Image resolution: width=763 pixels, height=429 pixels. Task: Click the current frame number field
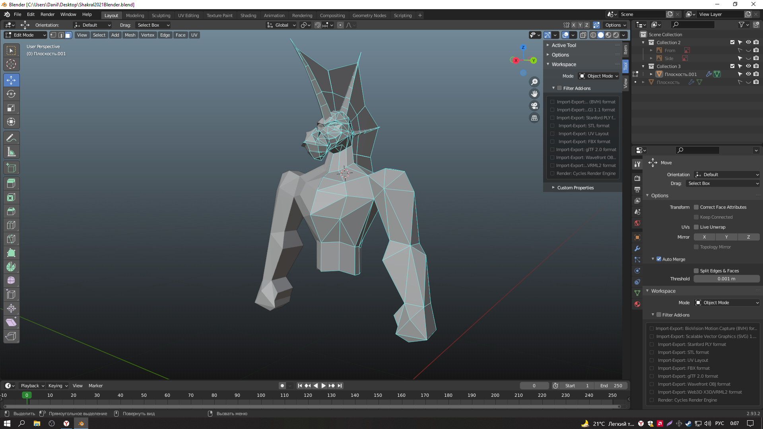tap(534, 386)
